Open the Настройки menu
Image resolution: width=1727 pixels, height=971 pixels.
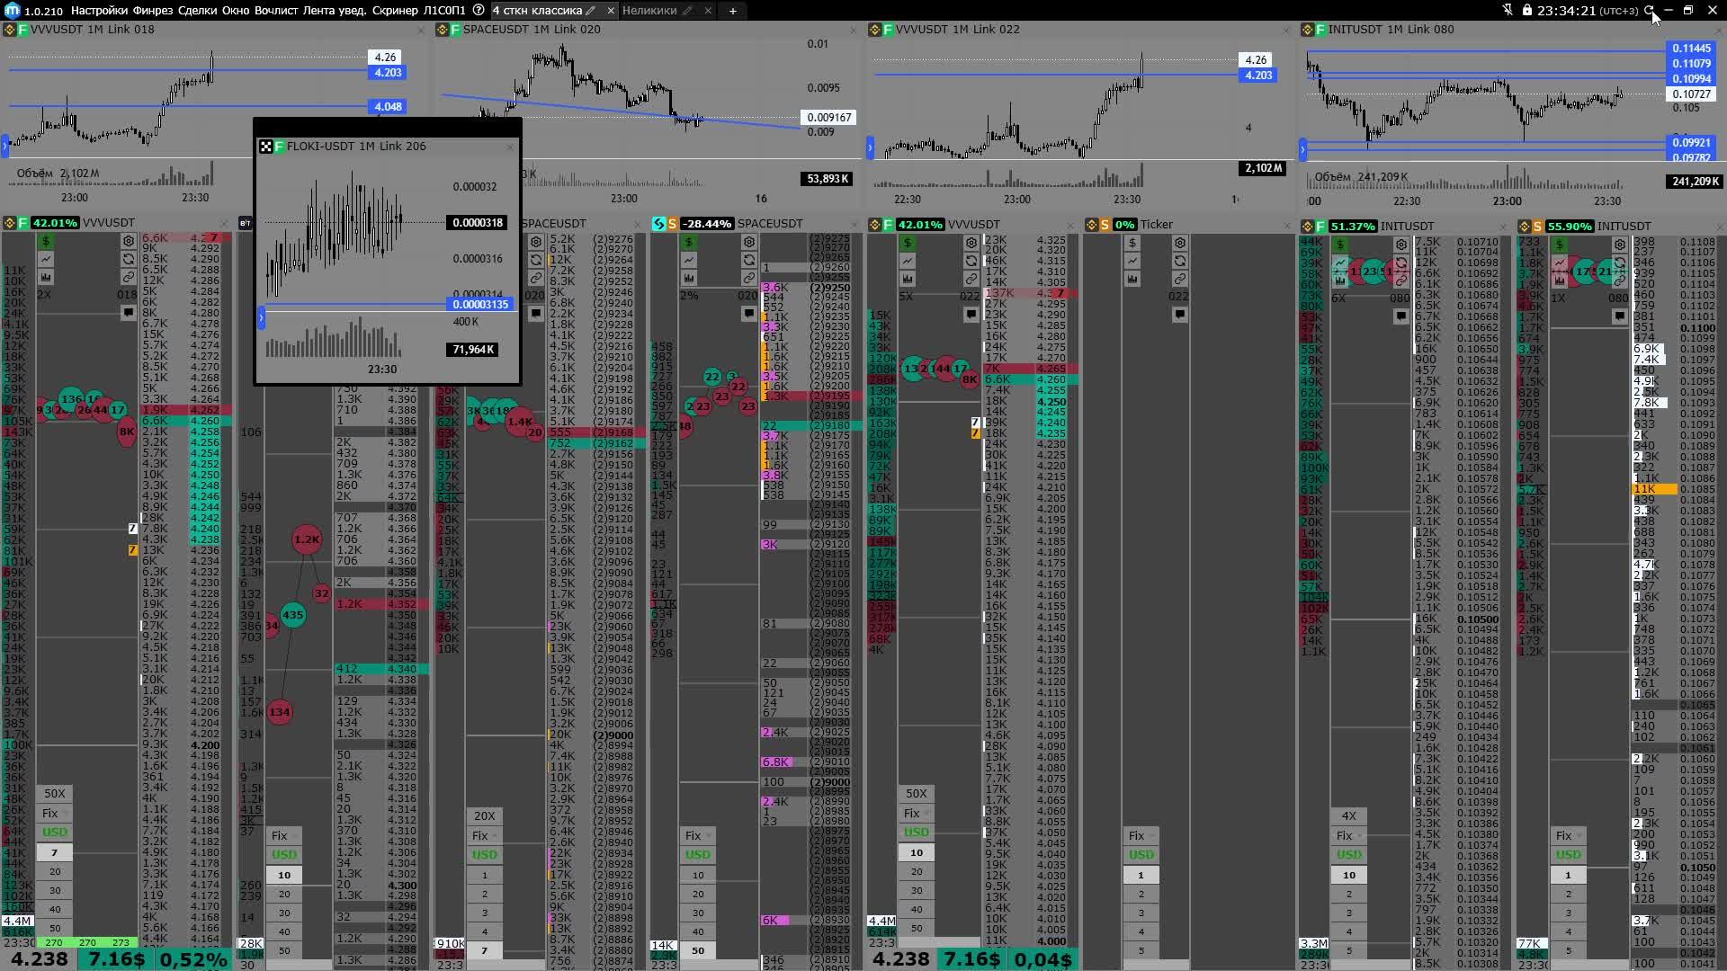[x=98, y=11]
